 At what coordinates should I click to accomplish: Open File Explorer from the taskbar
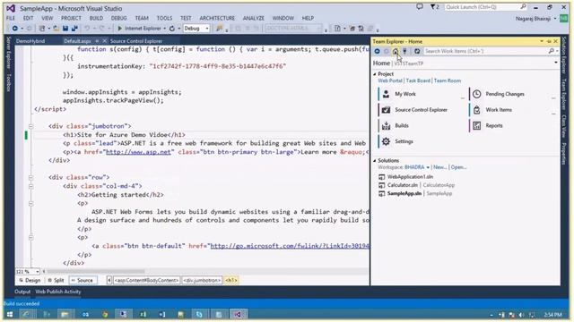point(65,314)
